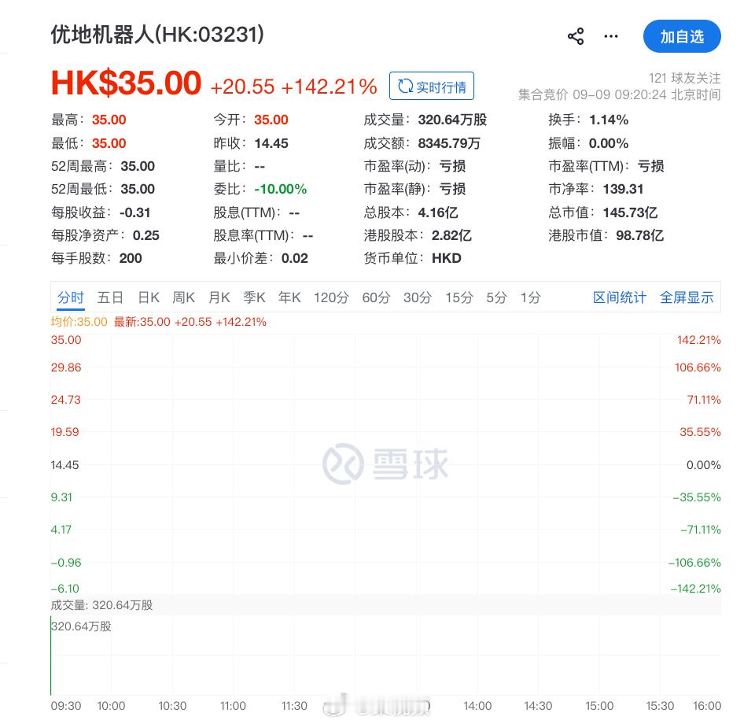The height and width of the screenshot is (724, 755).
Task: Switch to the 60分 interval tab
Action: tap(376, 297)
